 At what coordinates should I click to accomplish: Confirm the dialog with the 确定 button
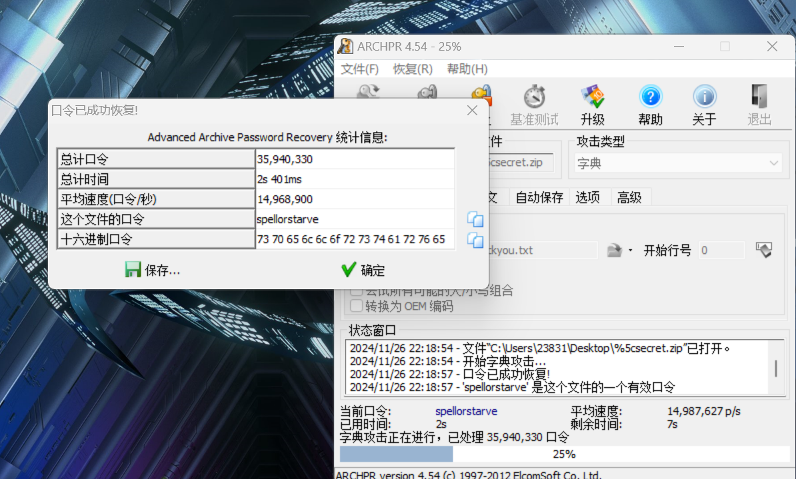pos(363,270)
